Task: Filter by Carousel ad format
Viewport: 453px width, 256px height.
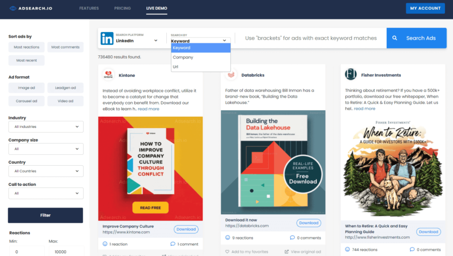Action: tap(26, 101)
